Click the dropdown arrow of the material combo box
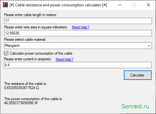 coord(149,46)
